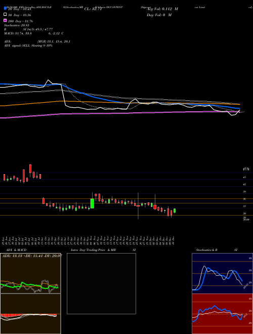Screen dimensions: 253x334
Task: Click the MACD histogram panel with red bars
Action: point(30,314)
